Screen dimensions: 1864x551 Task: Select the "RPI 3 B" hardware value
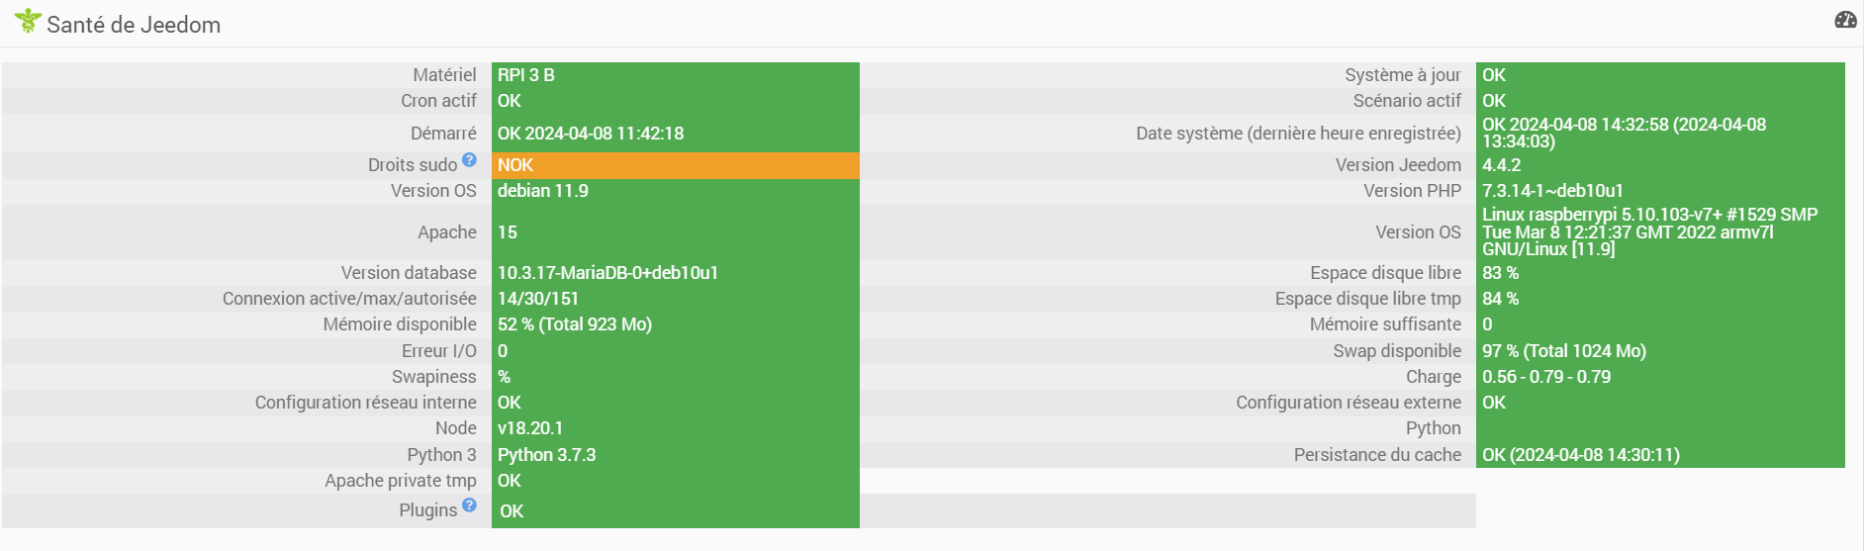[x=526, y=75]
